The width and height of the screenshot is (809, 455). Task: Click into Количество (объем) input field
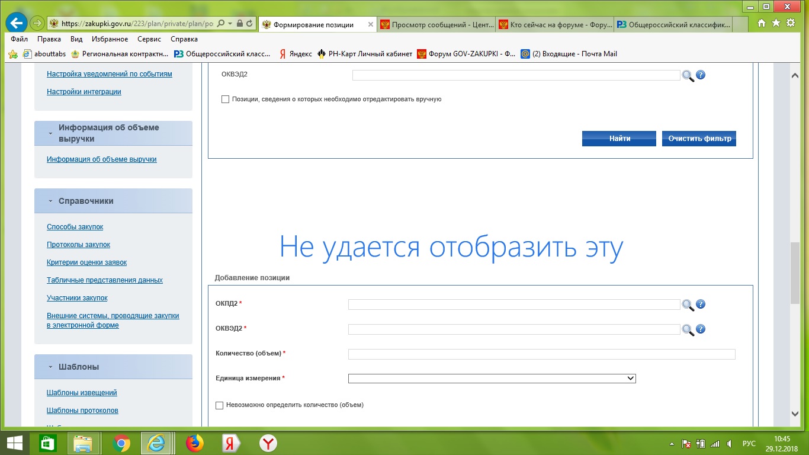click(x=541, y=354)
